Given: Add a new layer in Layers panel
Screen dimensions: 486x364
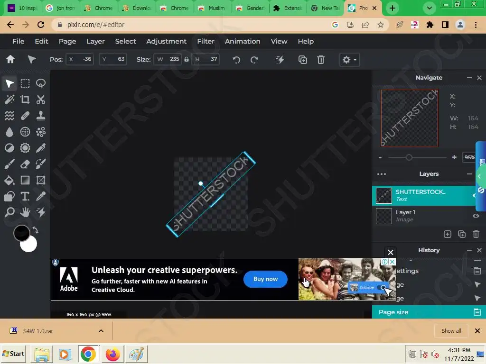Looking at the screenshot, I should point(447,234).
